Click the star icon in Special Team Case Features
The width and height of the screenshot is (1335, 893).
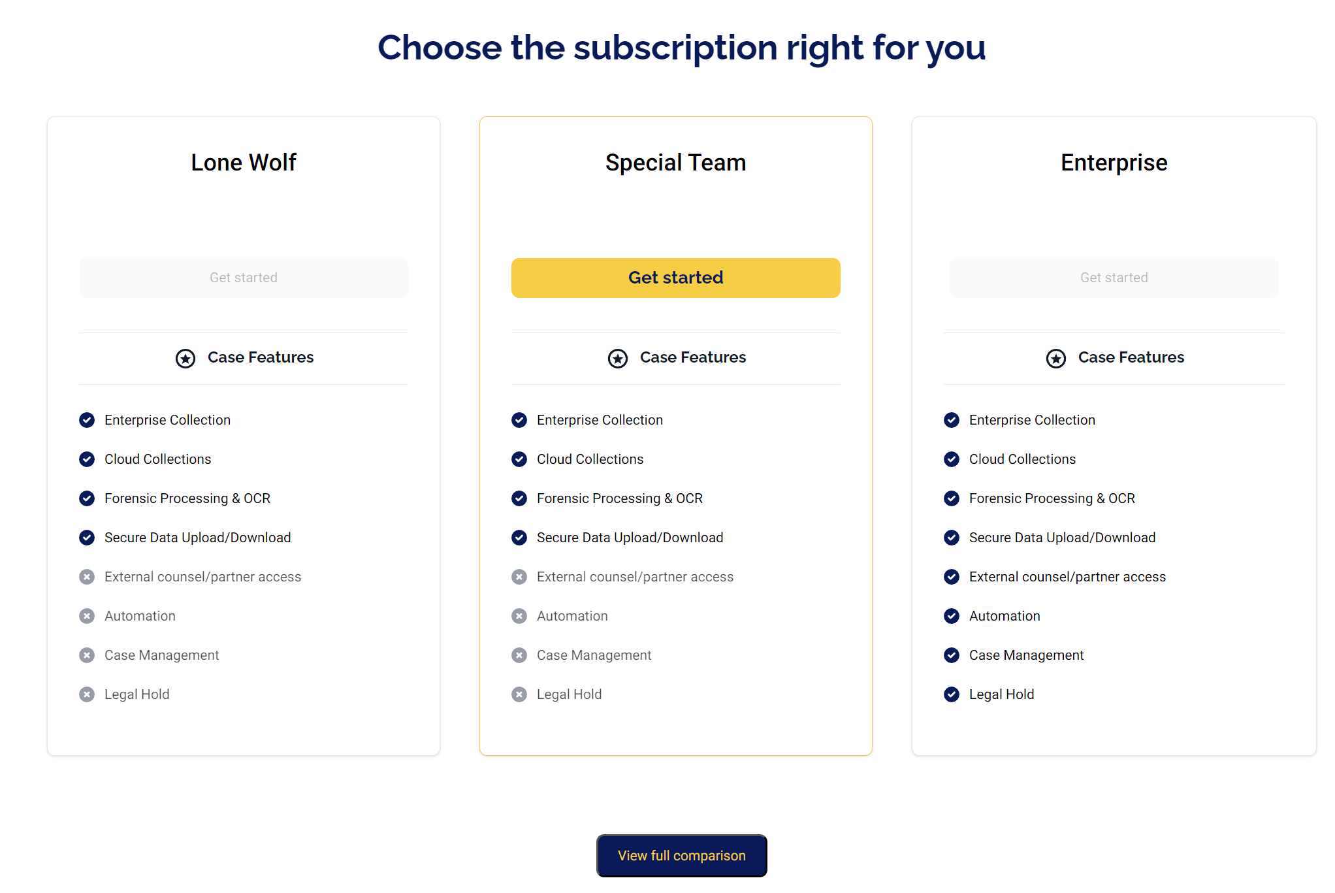(618, 358)
